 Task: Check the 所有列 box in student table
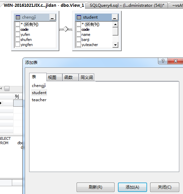79,24
